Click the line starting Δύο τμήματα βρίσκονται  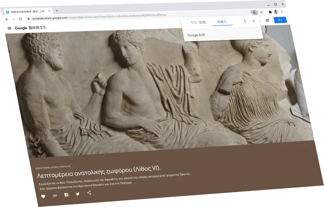point(86,185)
